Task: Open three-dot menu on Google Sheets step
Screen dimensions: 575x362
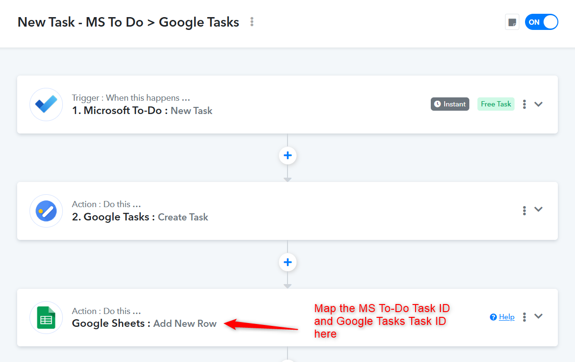Action: (x=524, y=317)
